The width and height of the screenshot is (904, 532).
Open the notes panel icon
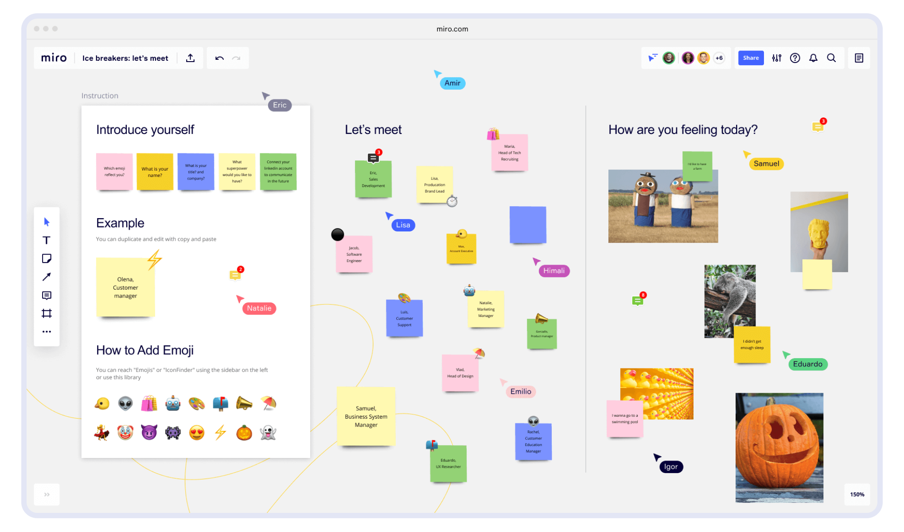pos(859,58)
